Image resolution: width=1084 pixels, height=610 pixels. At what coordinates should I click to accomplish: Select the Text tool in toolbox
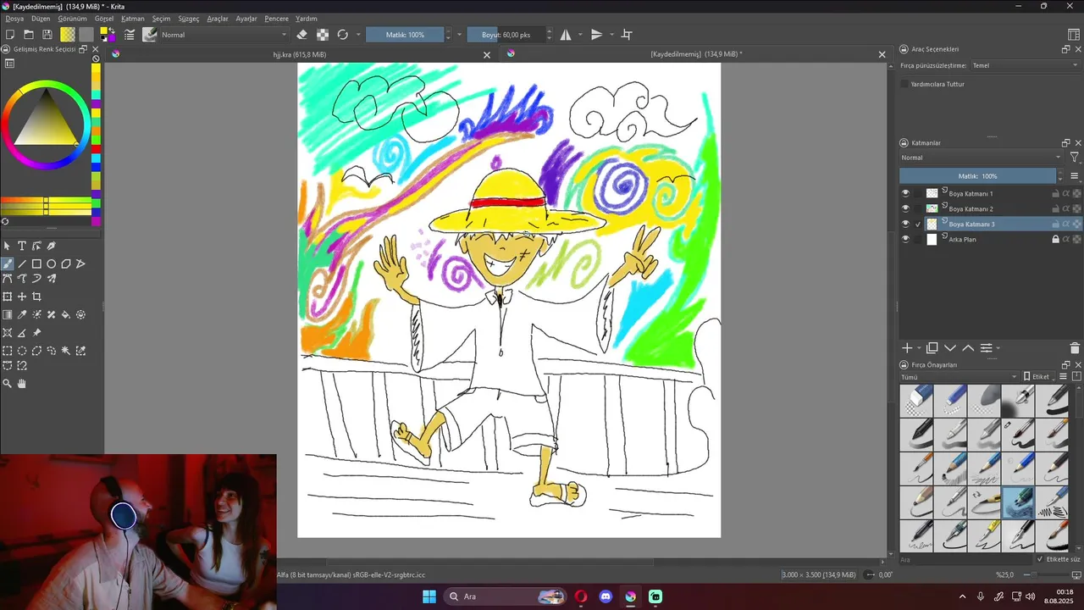(22, 246)
